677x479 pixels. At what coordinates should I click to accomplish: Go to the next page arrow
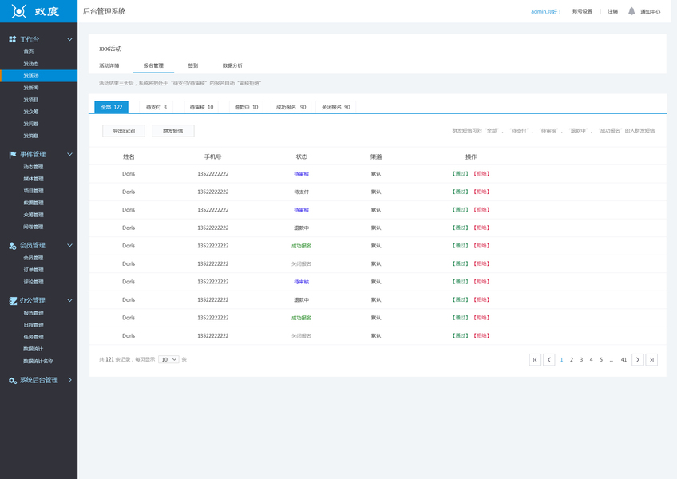638,360
